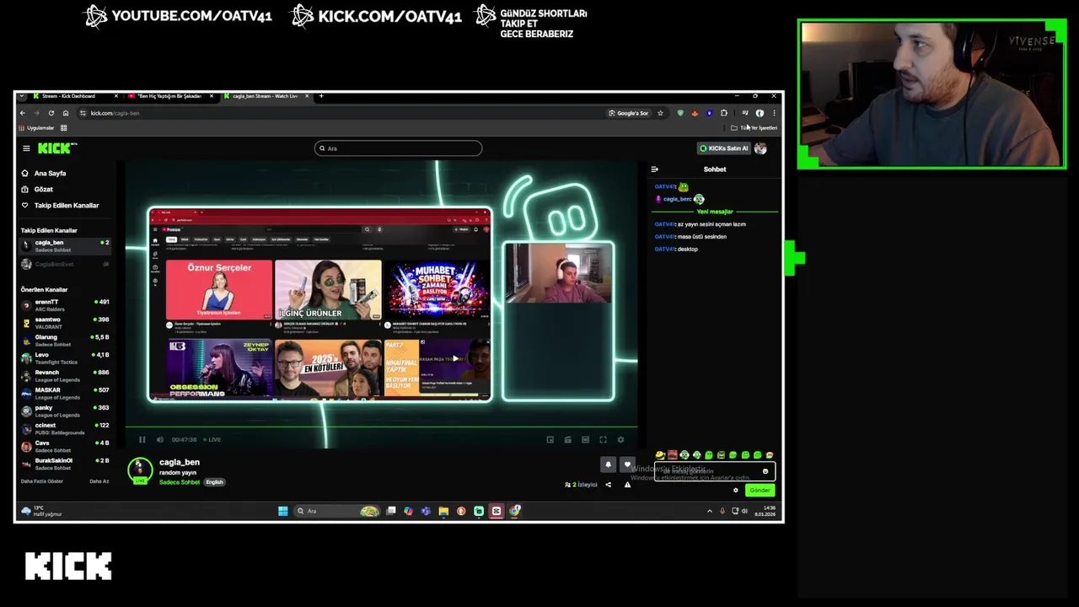
Task: Open recommended channel erennTT
Action: click(x=65, y=305)
